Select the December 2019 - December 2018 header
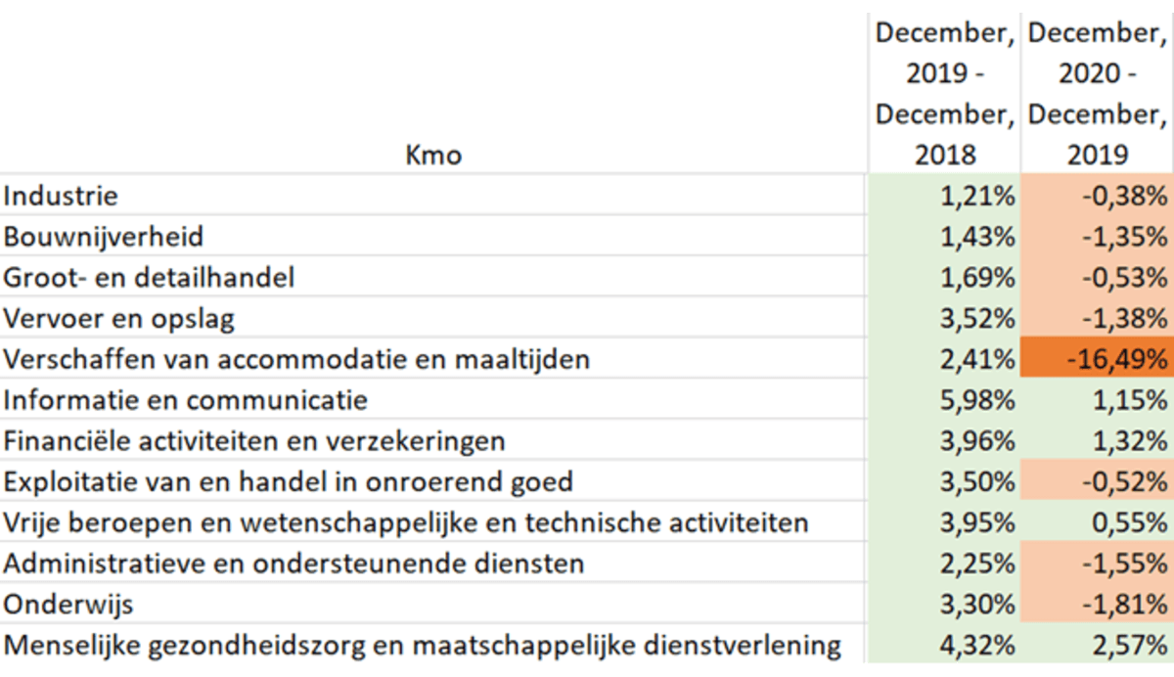 pos(944,94)
